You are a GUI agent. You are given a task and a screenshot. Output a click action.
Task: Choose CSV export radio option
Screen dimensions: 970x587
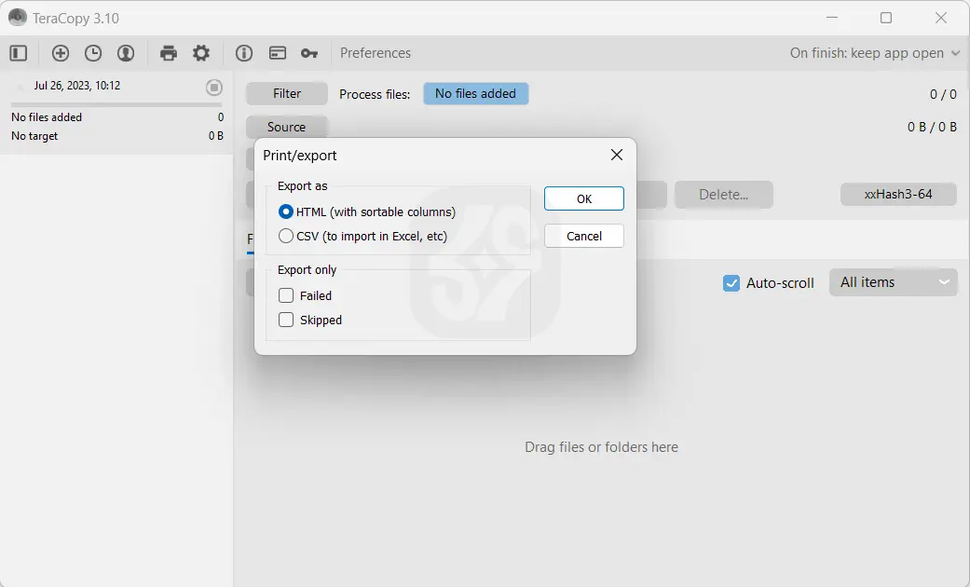(x=286, y=236)
